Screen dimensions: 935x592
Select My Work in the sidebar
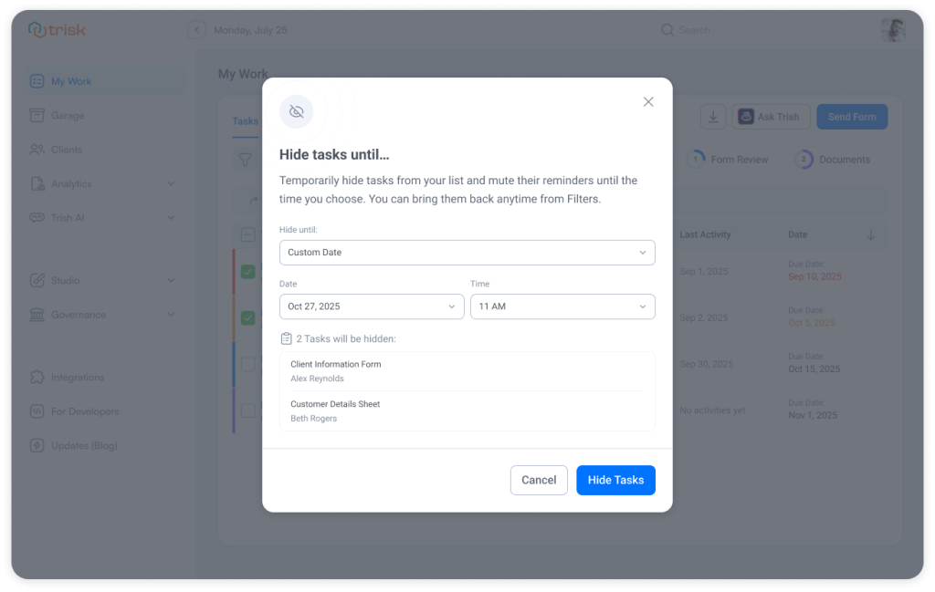point(73,80)
